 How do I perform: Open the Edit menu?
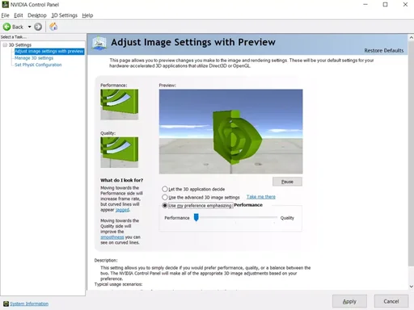click(19, 15)
